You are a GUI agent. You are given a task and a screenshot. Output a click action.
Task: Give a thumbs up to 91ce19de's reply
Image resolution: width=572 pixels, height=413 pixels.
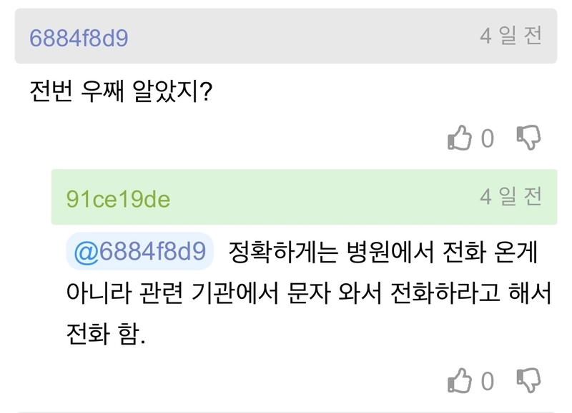[459, 381]
